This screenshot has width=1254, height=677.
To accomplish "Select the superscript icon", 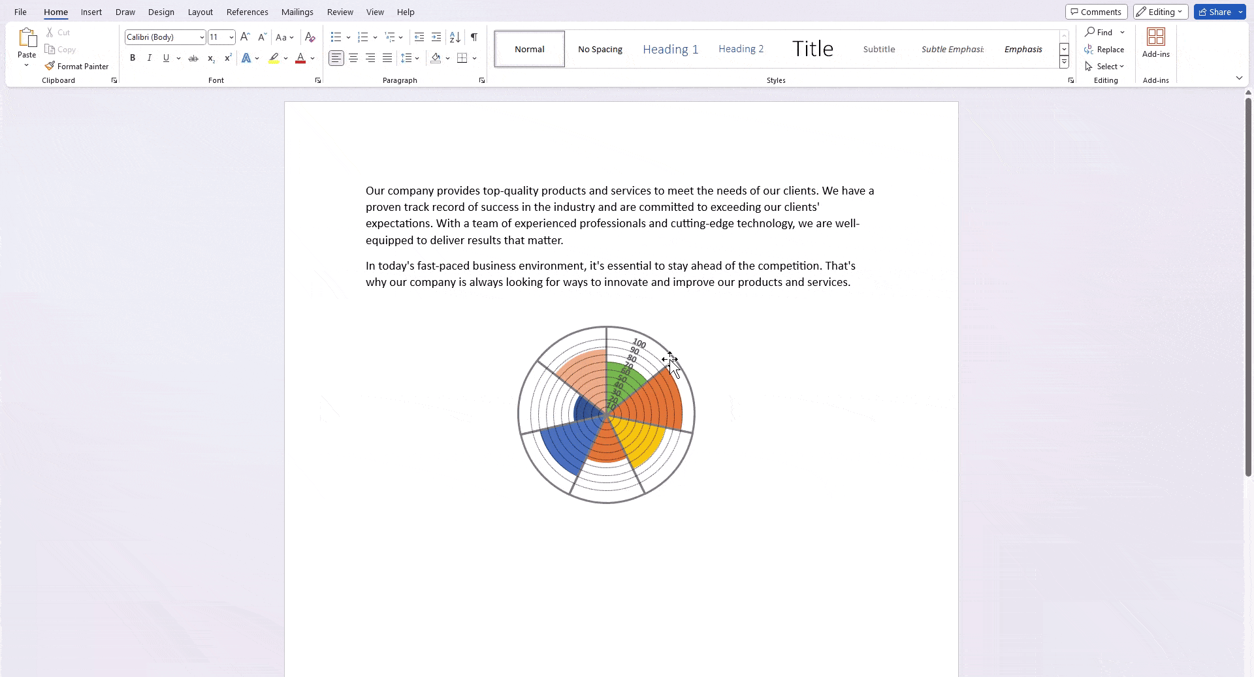I will tap(227, 58).
